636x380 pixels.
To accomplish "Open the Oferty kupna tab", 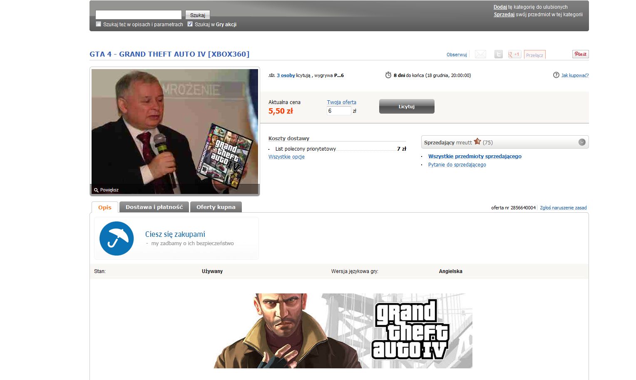I will coord(216,207).
